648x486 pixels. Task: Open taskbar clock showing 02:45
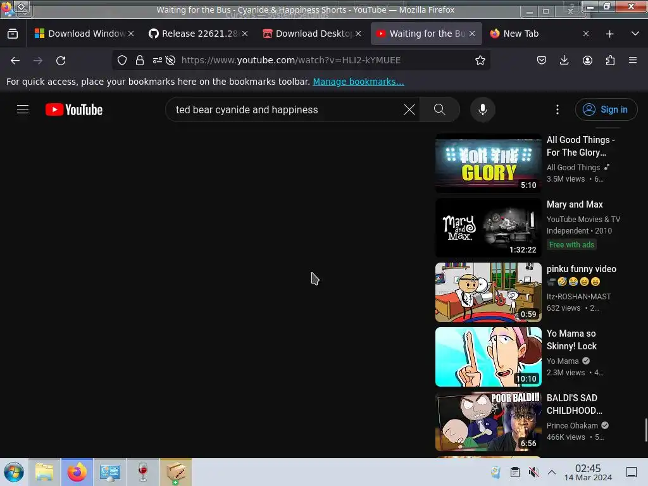pos(588,472)
